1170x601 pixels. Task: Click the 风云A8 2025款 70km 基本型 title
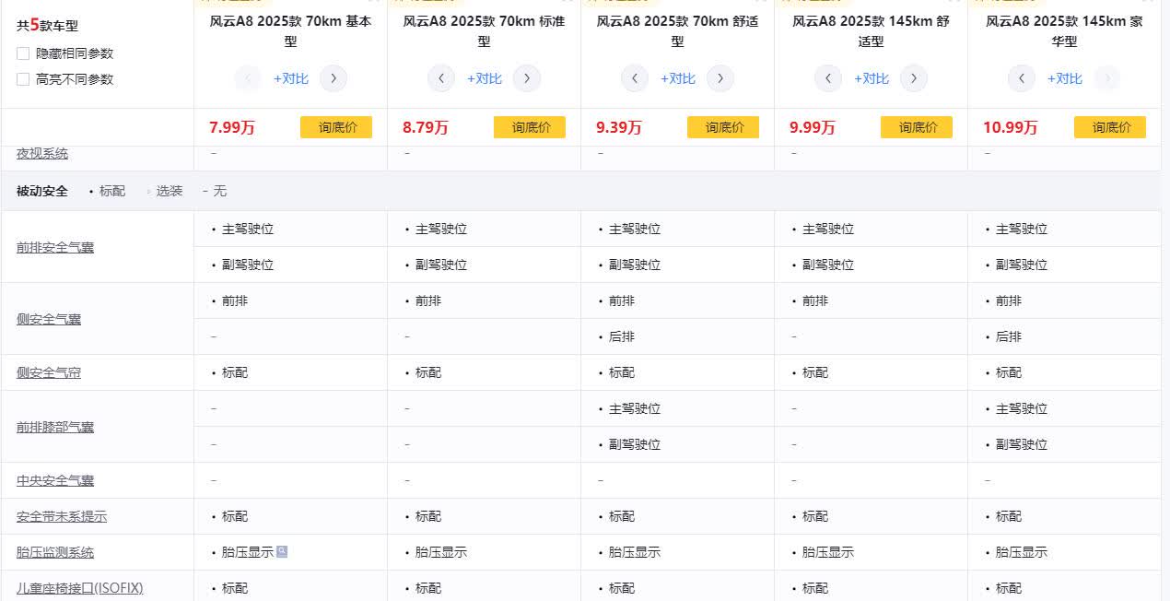290,30
